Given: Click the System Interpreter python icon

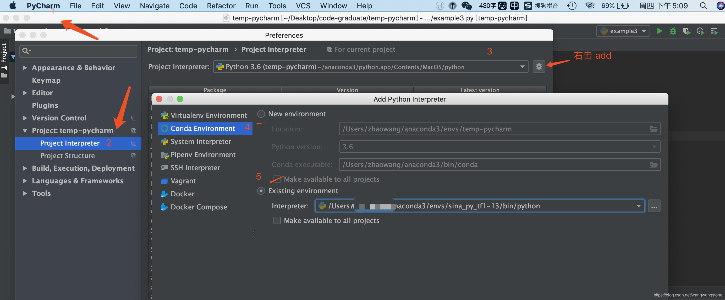Looking at the screenshot, I should [x=164, y=141].
